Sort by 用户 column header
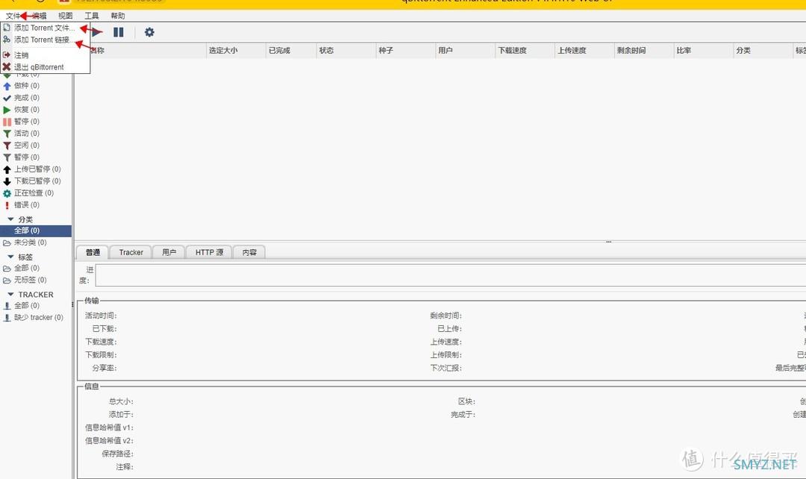 466,51
